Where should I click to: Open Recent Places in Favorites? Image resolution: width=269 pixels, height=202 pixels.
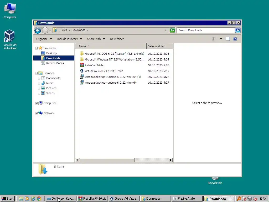point(55,63)
